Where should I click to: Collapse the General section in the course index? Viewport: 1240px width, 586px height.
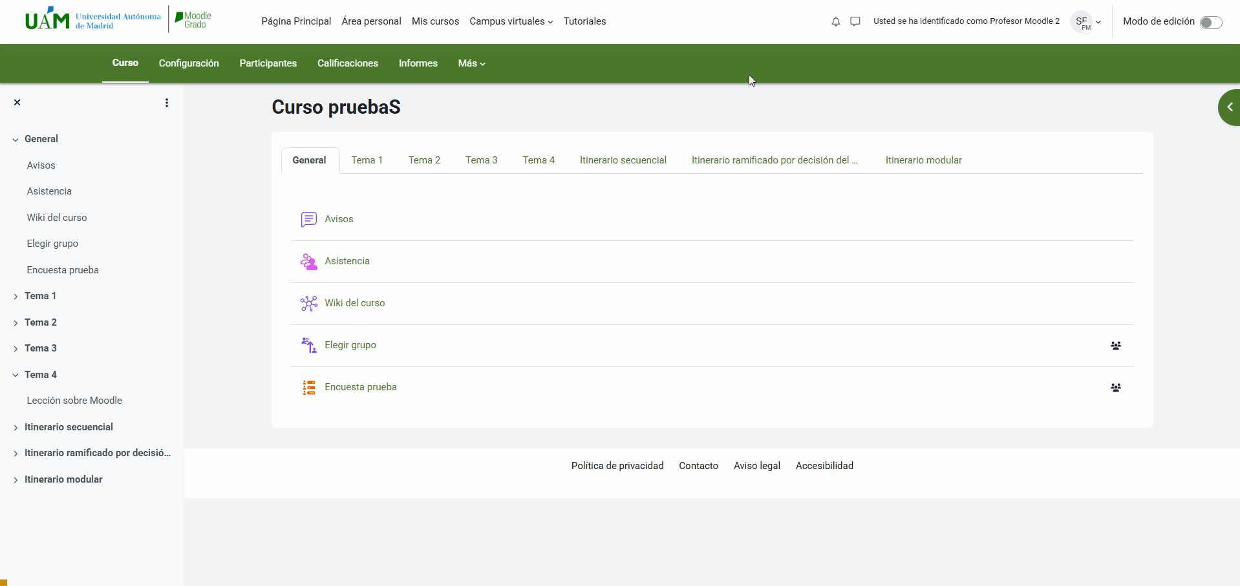pos(15,139)
